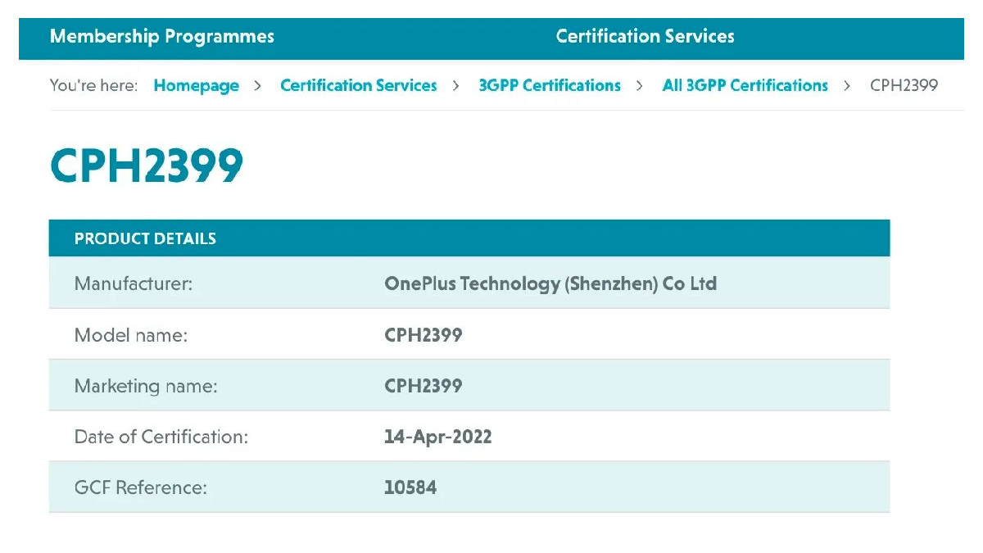This screenshot has height=553, width=983.
Task: Click the chevron before the CPH2399 breadcrumb
Action: 848,86
